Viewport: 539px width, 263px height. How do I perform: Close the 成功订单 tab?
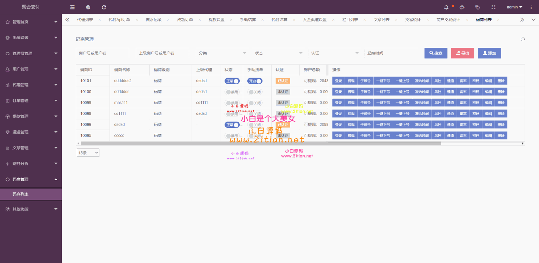tap(200, 20)
